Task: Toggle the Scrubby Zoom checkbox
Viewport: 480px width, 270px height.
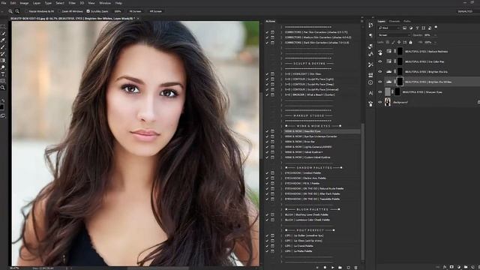Action: coord(88,11)
